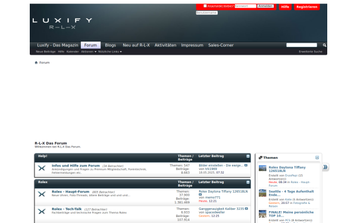
Task: Click forum icon beside Rolex - Tech-Talk
Action: point(42,211)
